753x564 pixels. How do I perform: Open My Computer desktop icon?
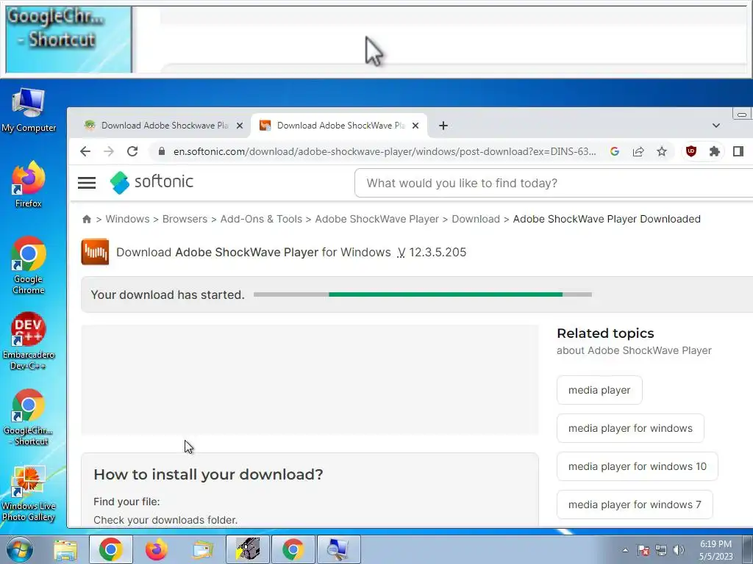tap(29, 110)
